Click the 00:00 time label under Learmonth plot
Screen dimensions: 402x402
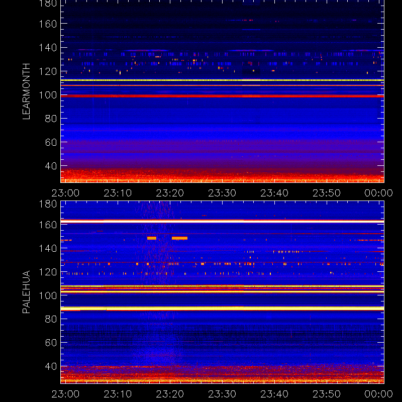(x=379, y=193)
